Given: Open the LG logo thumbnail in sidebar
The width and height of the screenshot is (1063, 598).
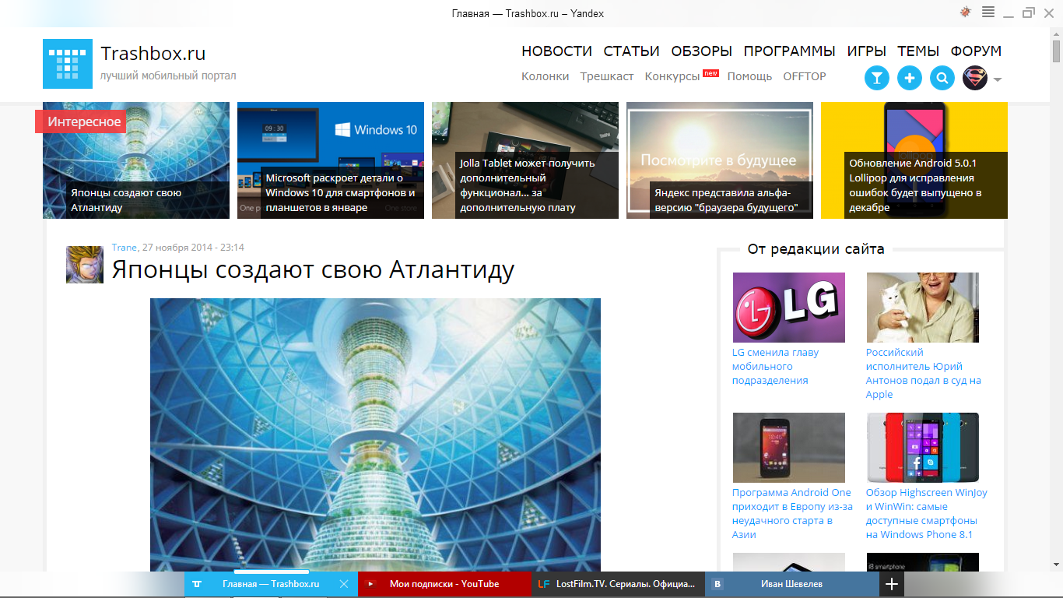Looking at the screenshot, I should click(788, 308).
